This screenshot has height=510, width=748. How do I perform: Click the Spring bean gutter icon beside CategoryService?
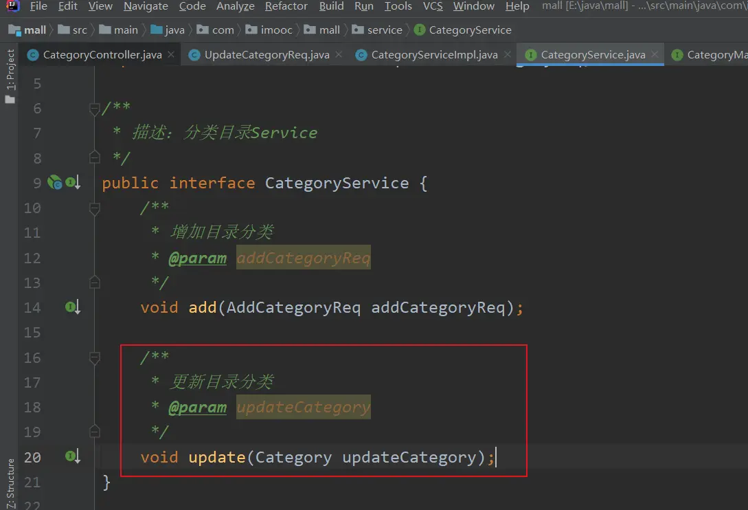tap(54, 182)
